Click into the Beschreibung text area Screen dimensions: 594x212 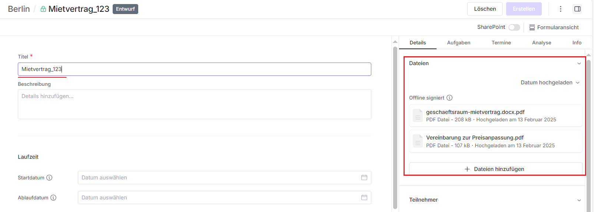point(194,104)
